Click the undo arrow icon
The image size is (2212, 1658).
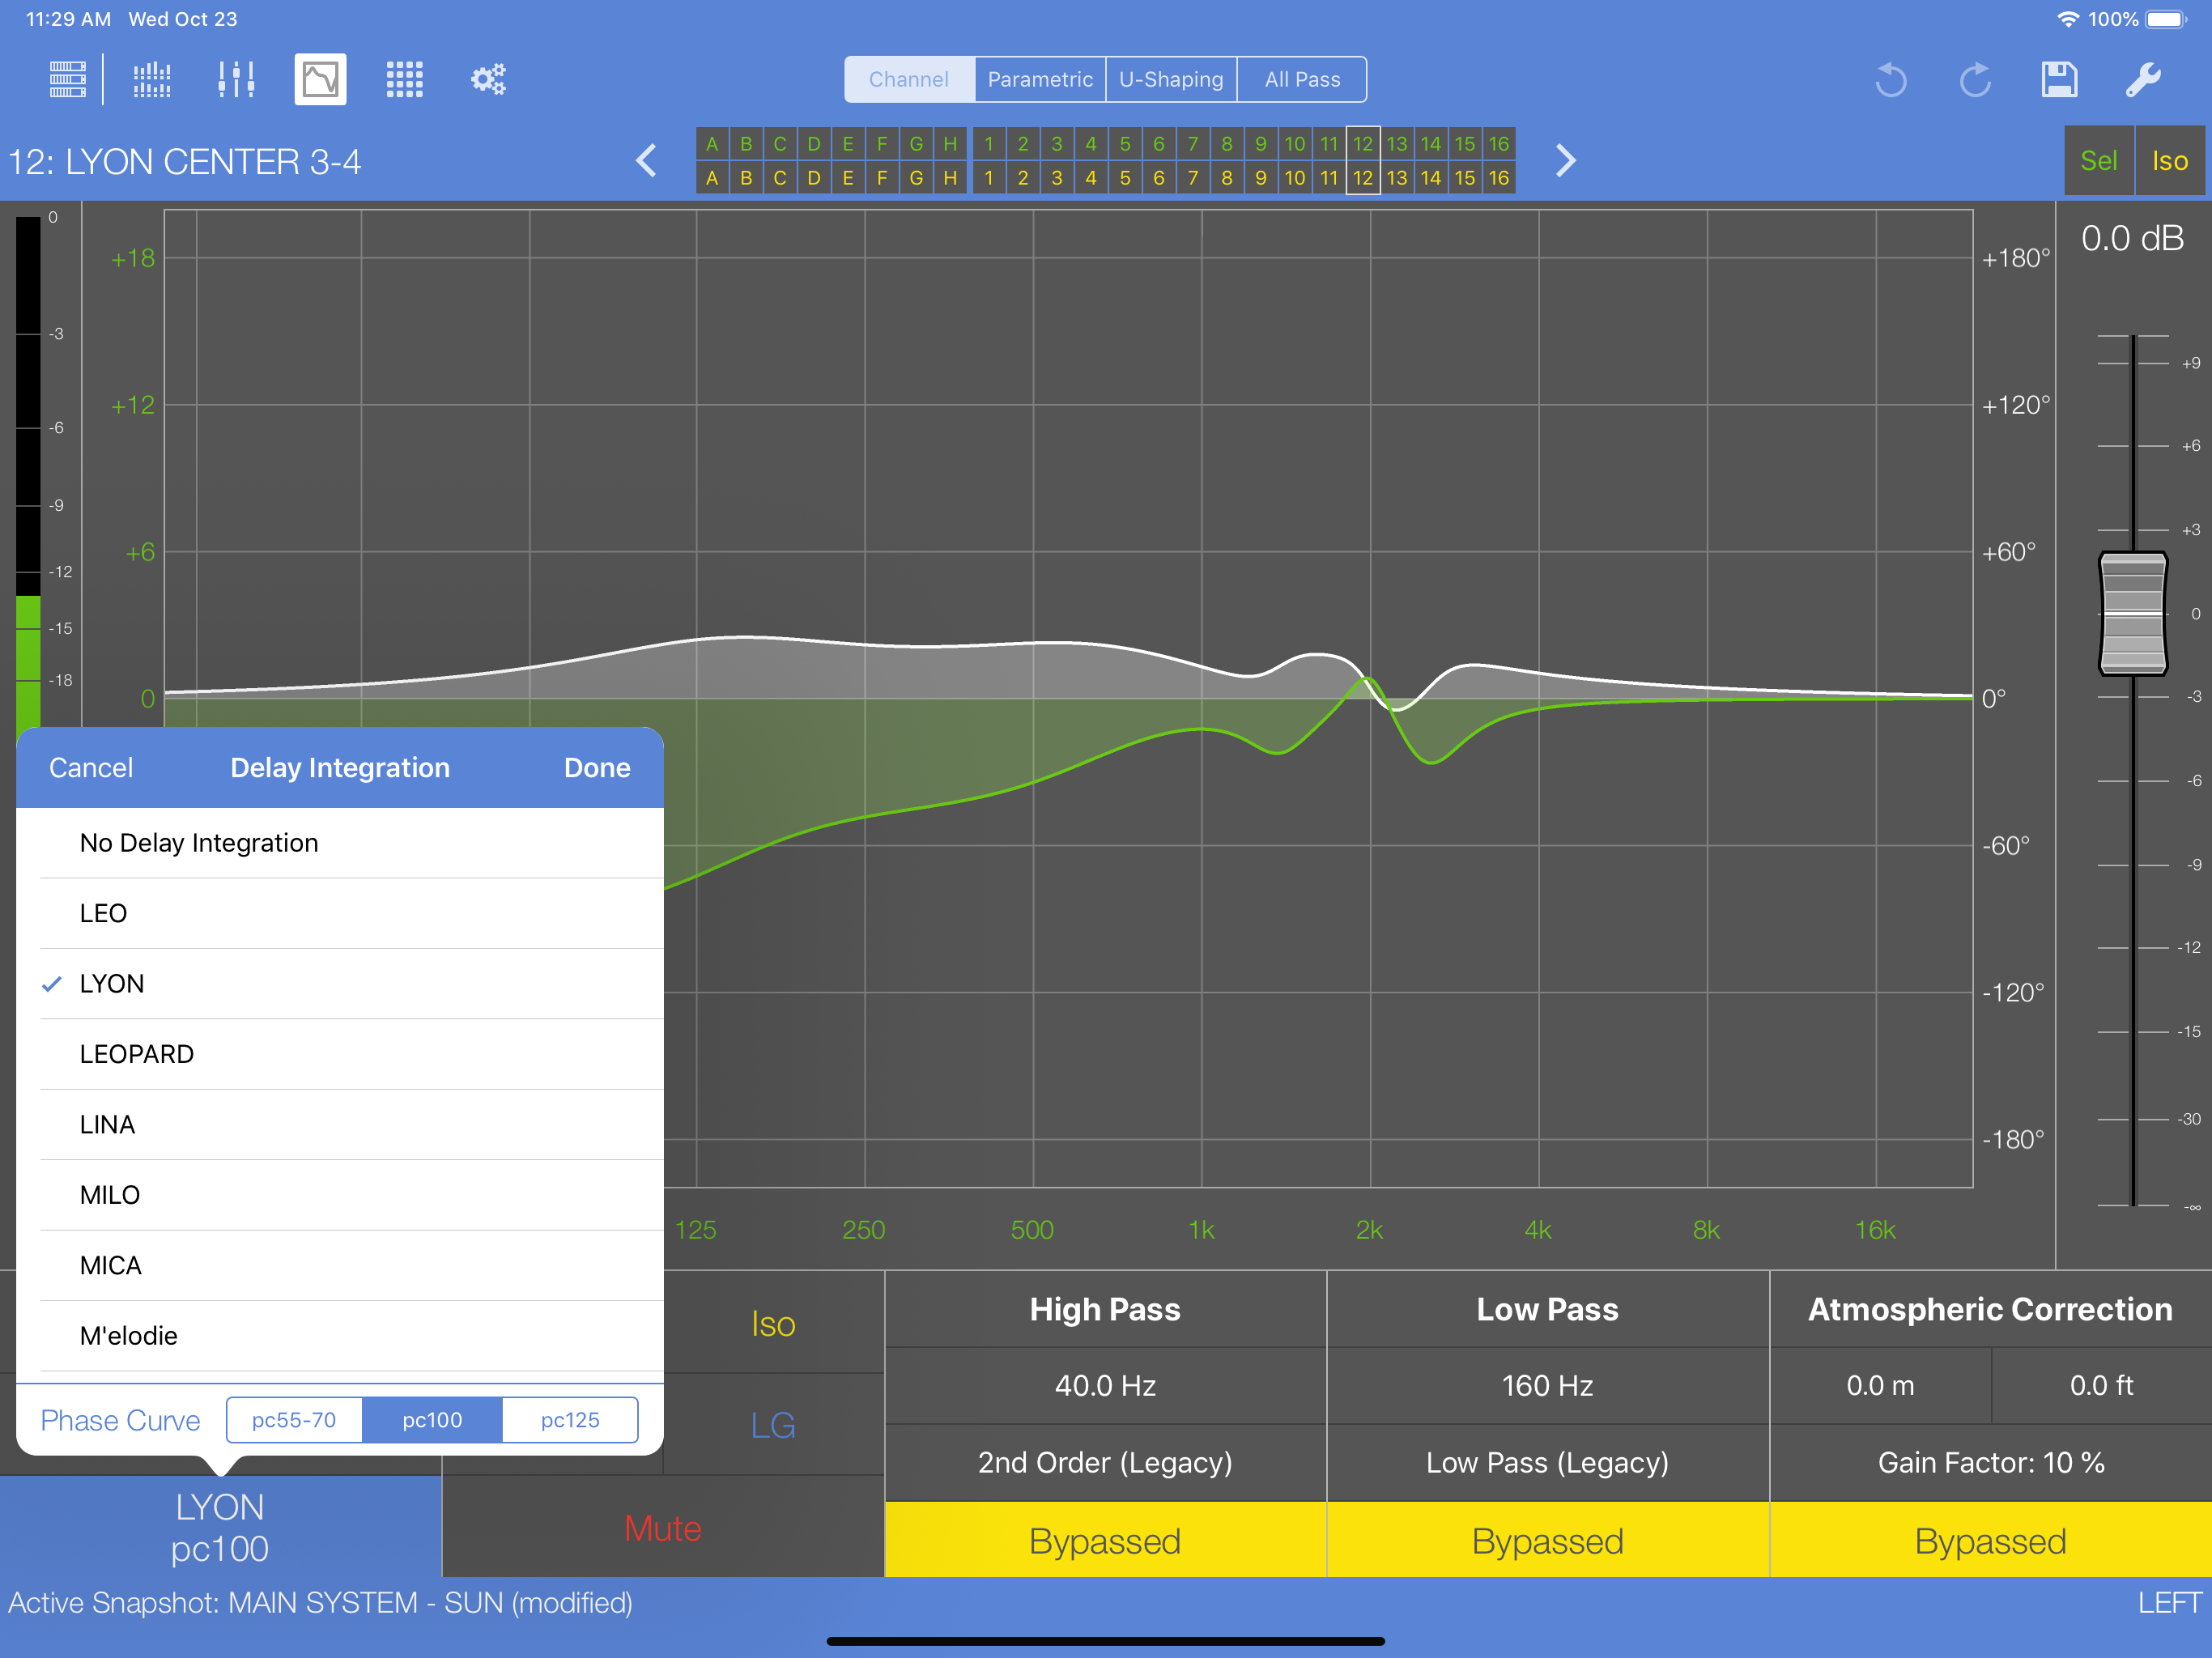click(1890, 79)
